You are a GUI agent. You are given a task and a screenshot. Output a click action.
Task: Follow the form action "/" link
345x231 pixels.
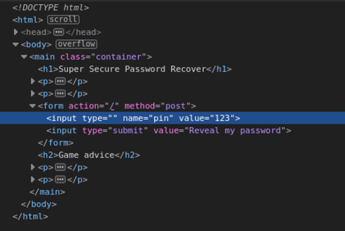(113, 106)
